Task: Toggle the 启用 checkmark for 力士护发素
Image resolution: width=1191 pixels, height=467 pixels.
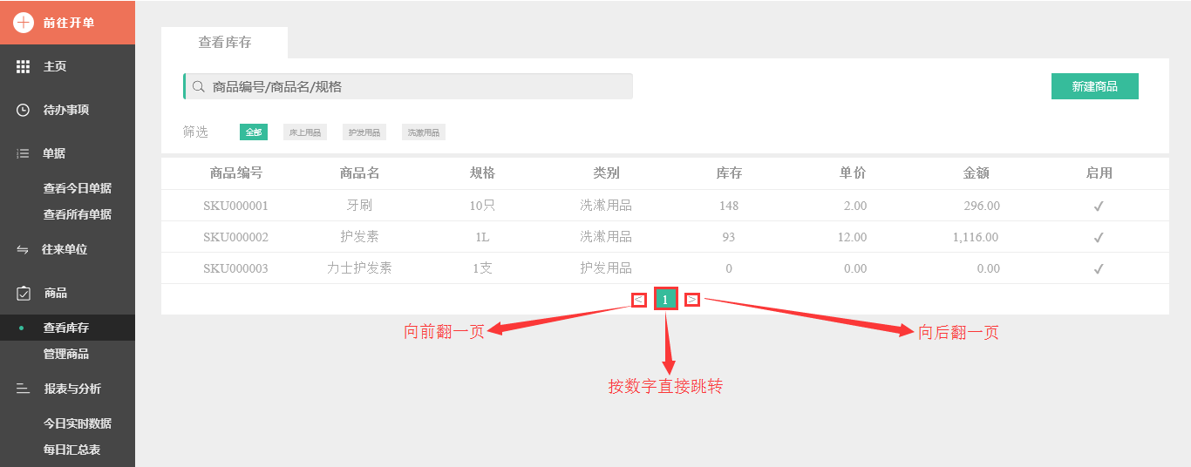Action: click(x=1099, y=268)
